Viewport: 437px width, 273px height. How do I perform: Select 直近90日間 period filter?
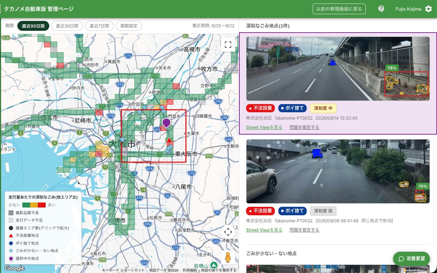point(33,26)
